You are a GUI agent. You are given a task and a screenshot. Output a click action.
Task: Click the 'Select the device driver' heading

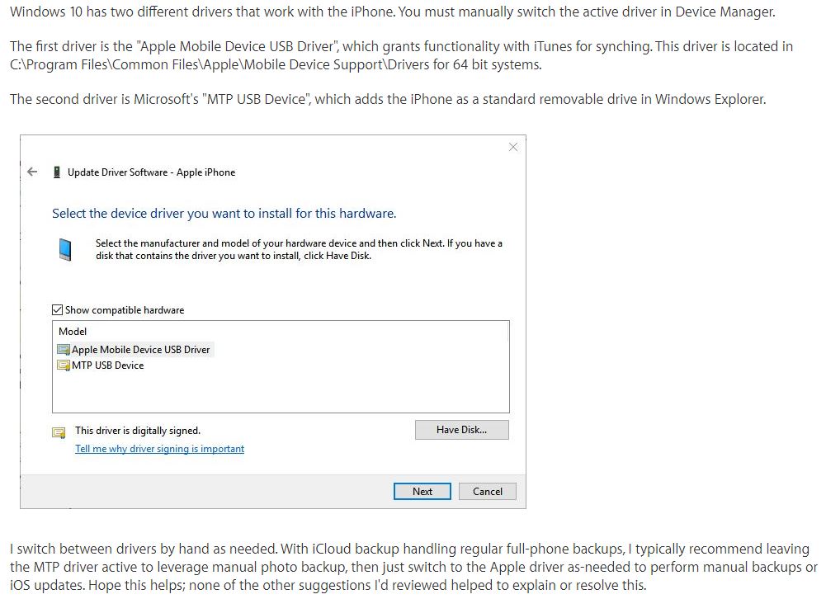[224, 214]
